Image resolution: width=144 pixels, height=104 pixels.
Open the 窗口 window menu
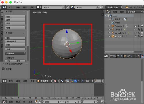25,7
